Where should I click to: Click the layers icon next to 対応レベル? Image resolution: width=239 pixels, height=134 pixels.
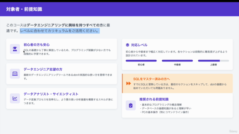(x=127, y=45)
